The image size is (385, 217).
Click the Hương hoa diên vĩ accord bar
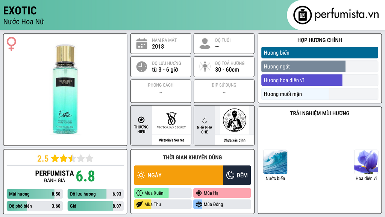click(x=320, y=80)
